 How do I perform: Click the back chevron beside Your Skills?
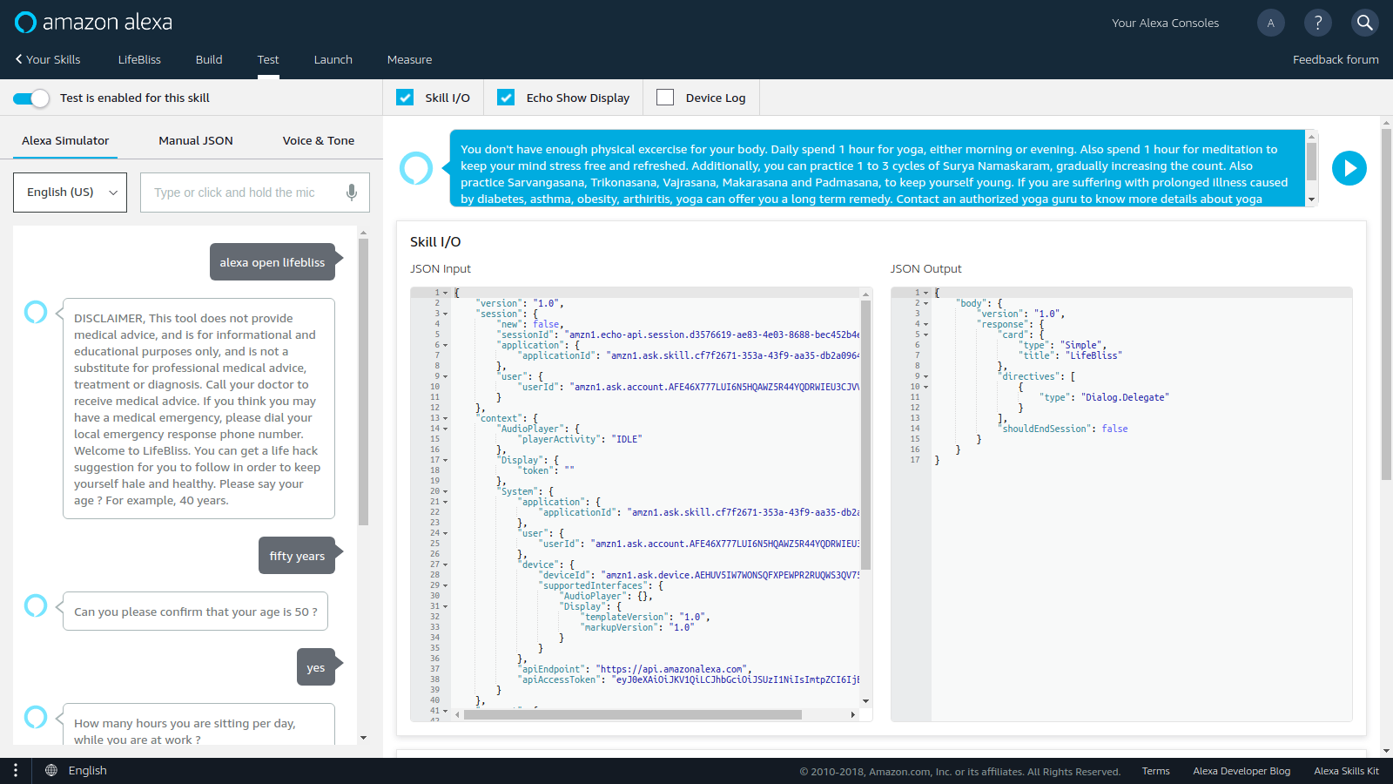(18, 59)
